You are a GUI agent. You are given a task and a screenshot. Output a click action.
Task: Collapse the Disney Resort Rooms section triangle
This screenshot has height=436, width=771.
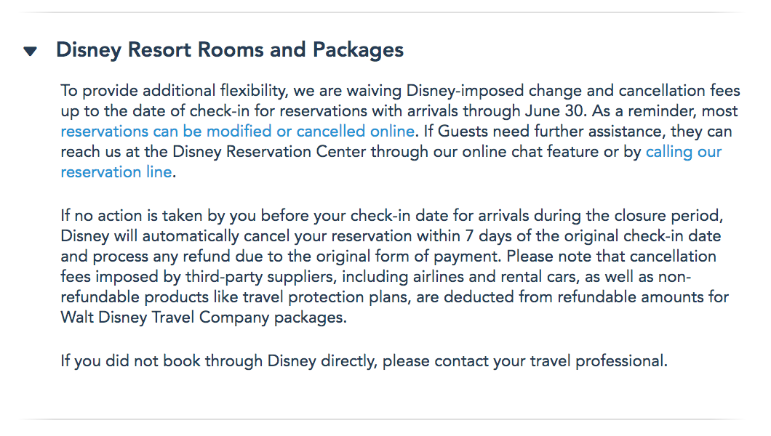coord(30,51)
